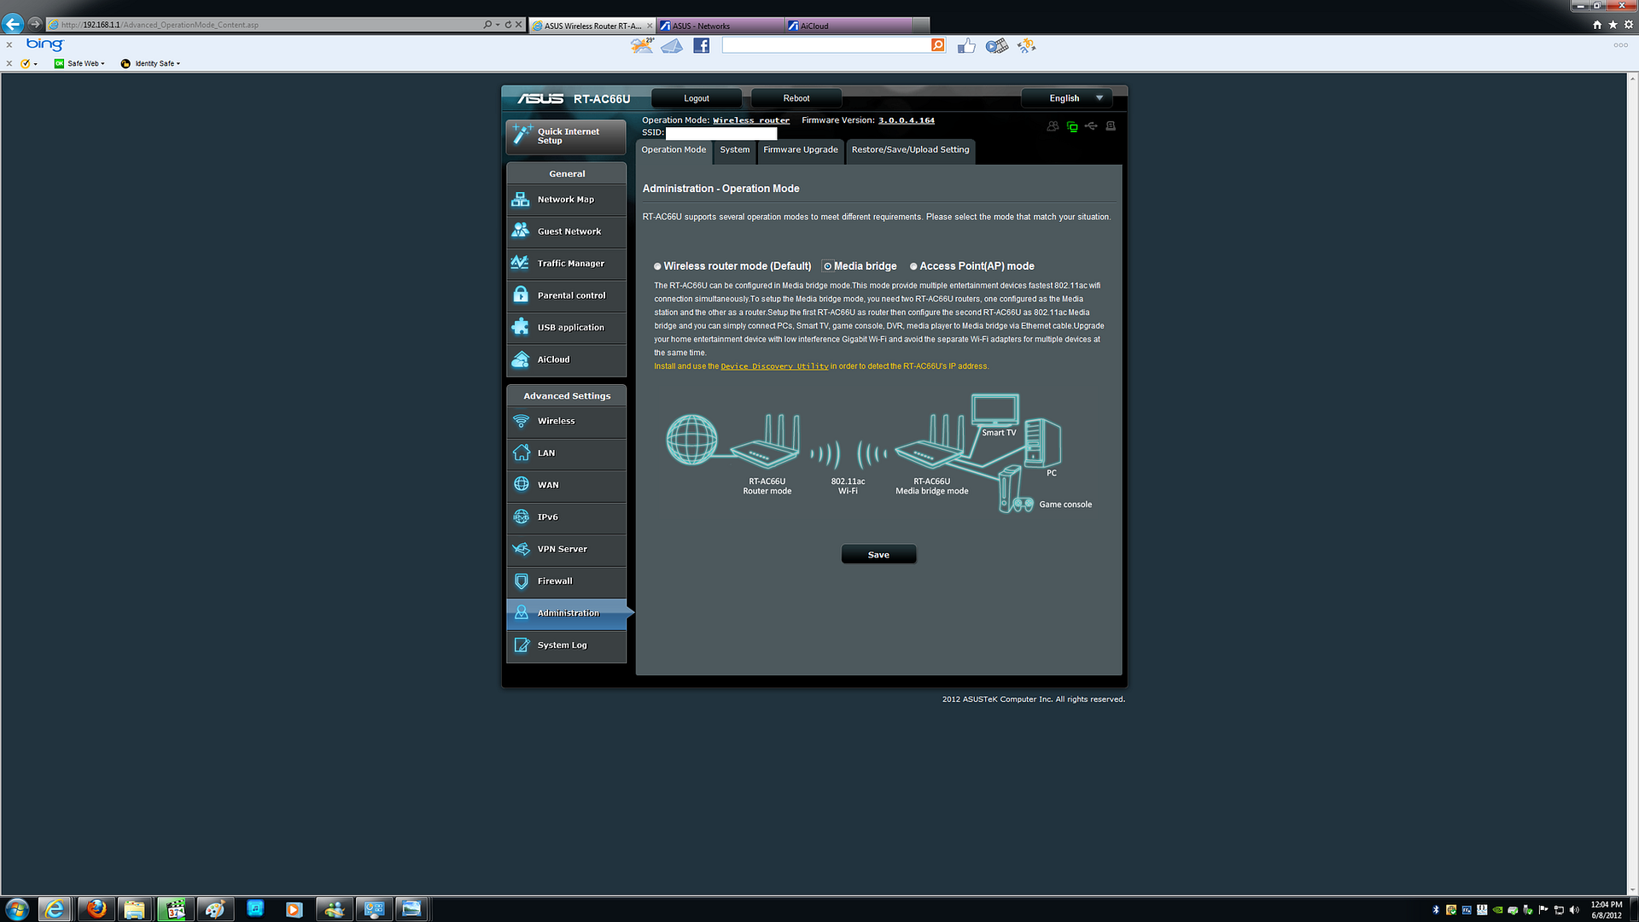The width and height of the screenshot is (1639, 922).
Task: Open Windows Start menu
Action: [16, 909]
